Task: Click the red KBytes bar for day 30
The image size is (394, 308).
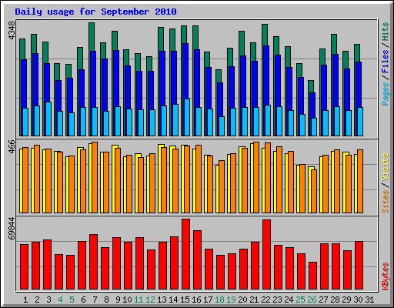Action: tap(359, 266)
